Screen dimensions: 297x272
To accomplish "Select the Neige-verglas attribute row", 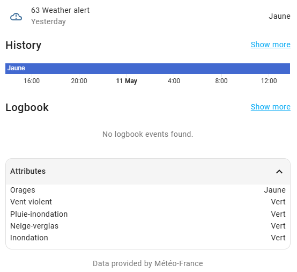I will (148, 226).
